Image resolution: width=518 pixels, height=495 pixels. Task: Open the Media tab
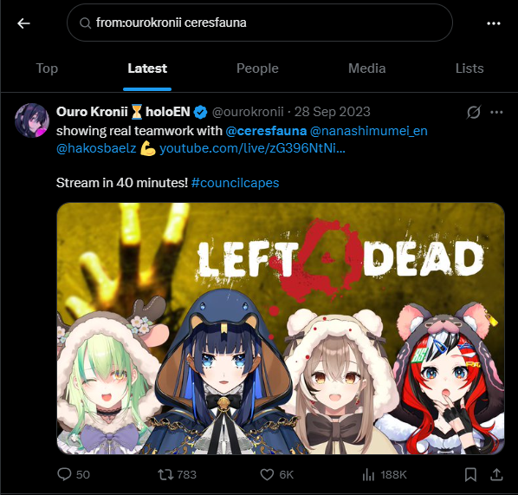[x=366, y=68]
